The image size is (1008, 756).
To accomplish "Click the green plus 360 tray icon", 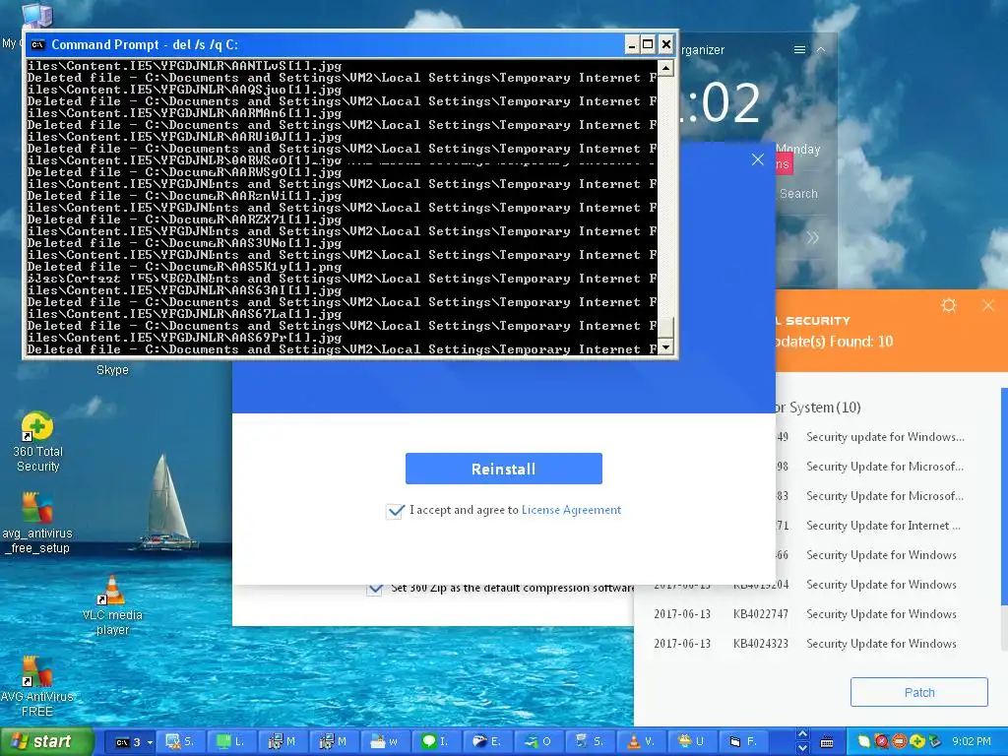I will pyautogui.click(x=917, y=742).
